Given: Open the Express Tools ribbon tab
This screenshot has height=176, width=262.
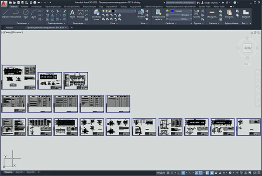Looking at the screenshot, I should [x=204, y=7].
